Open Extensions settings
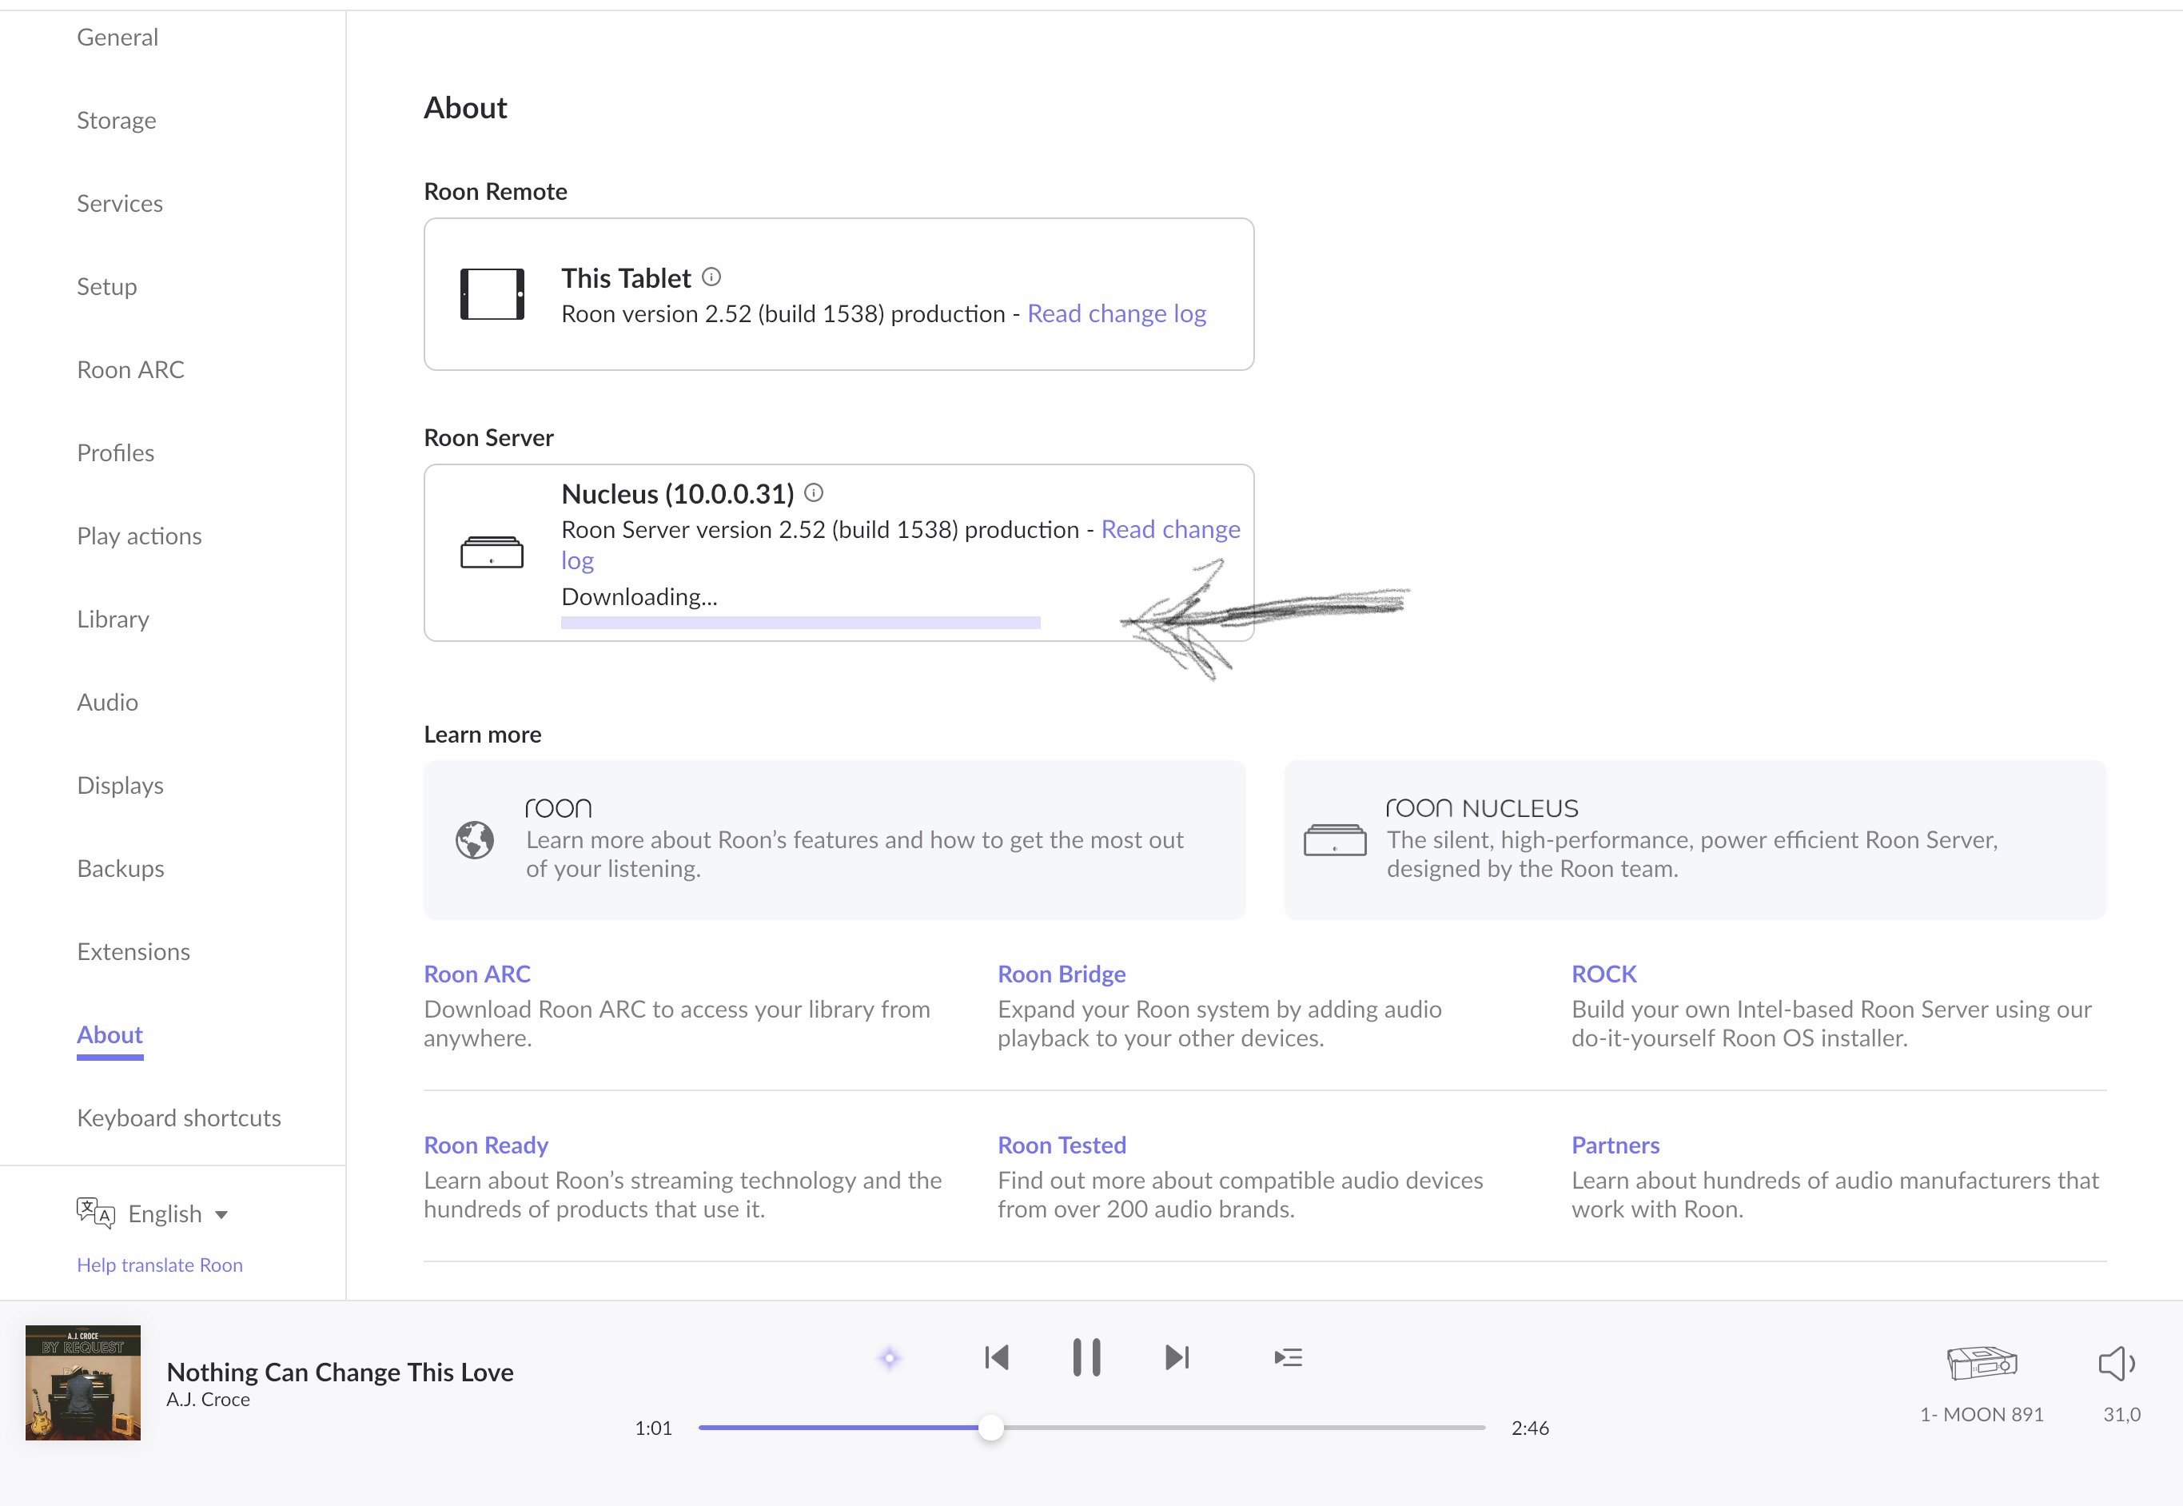This screenshot has width=2183, height=1506. (x=133, y=951)
